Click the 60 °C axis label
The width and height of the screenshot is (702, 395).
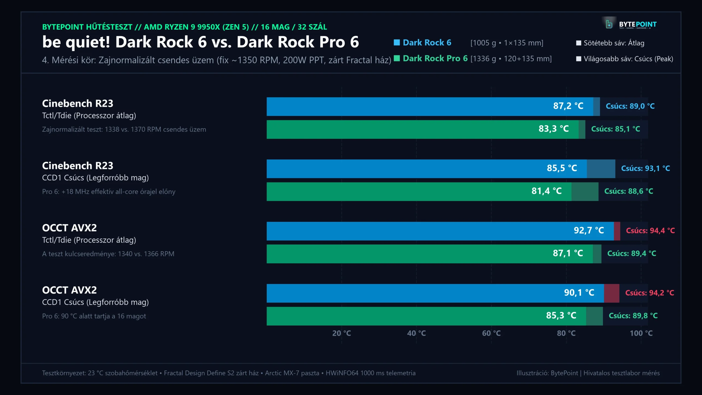[491, 333]
